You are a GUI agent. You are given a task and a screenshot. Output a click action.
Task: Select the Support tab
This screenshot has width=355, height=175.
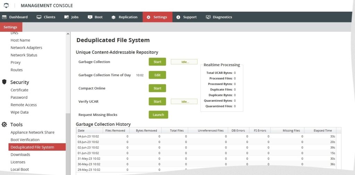pos(186,17)
